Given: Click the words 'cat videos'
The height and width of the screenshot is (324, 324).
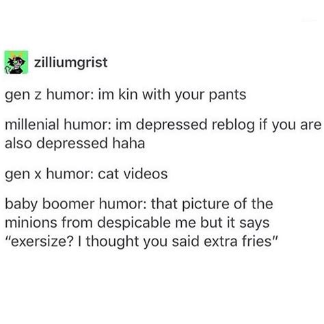Looking at the screenshot, I should pyautogui.click(x=133, y=174).
